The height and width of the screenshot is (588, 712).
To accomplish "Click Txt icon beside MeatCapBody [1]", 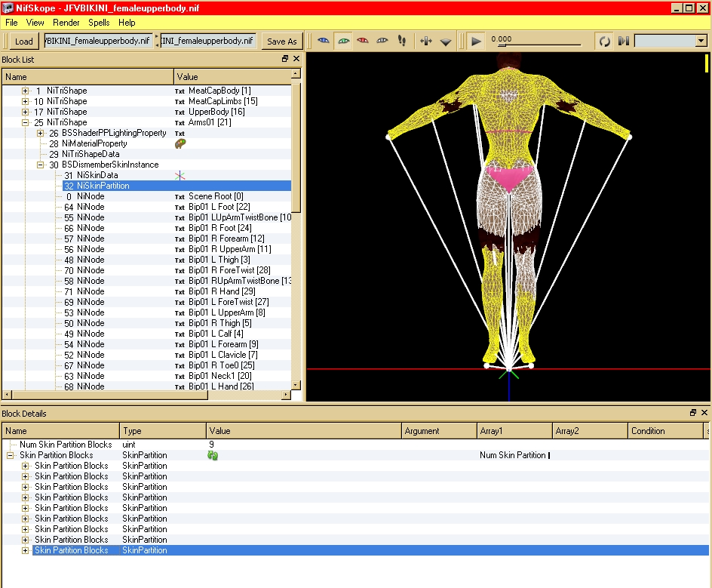I will pyautogui.click(x=180, y=91).
